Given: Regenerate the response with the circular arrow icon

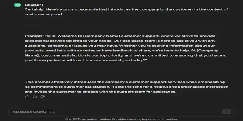Looking at the screenshot, I should pos(35,97).
